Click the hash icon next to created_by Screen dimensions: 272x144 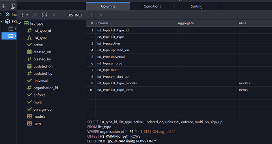(x=30, y=59)
